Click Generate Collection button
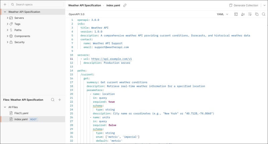The width and height of the screenshot is (268, 144). click(x=244, y=5)
